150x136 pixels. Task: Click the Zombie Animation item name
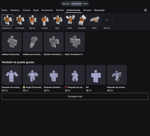point(54,54)
